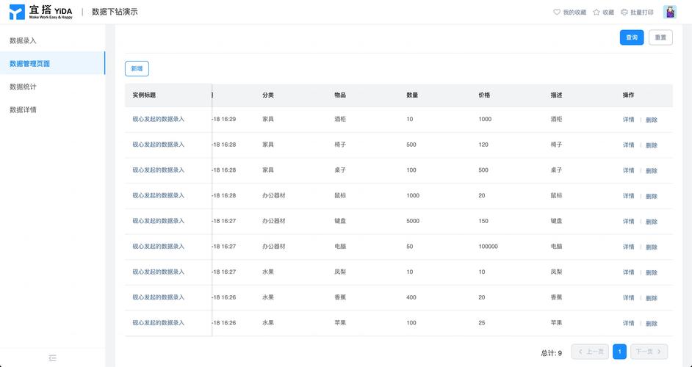Open 数据详情 sidebar item

(23, 109)
